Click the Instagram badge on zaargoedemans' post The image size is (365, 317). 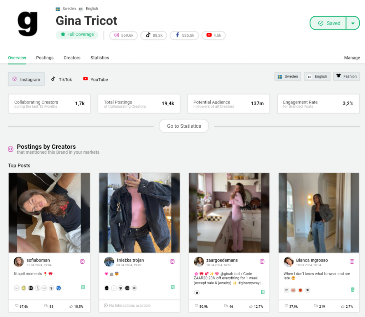pos(262,261)
